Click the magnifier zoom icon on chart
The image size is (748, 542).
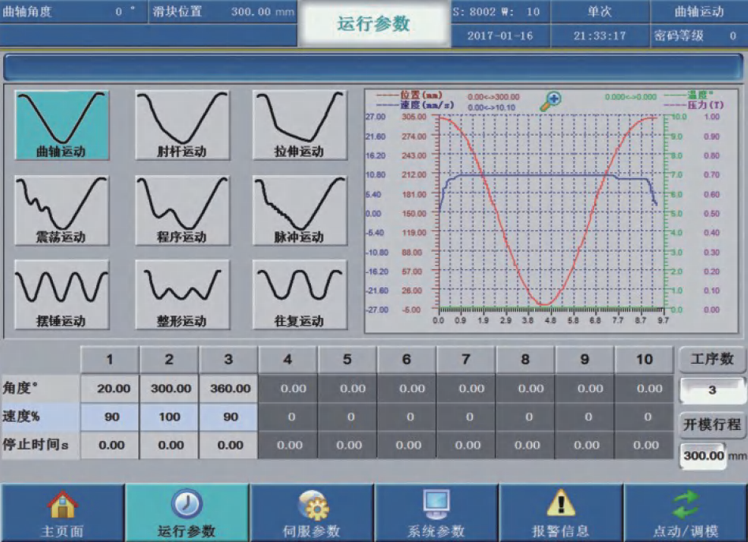[549, 100]
